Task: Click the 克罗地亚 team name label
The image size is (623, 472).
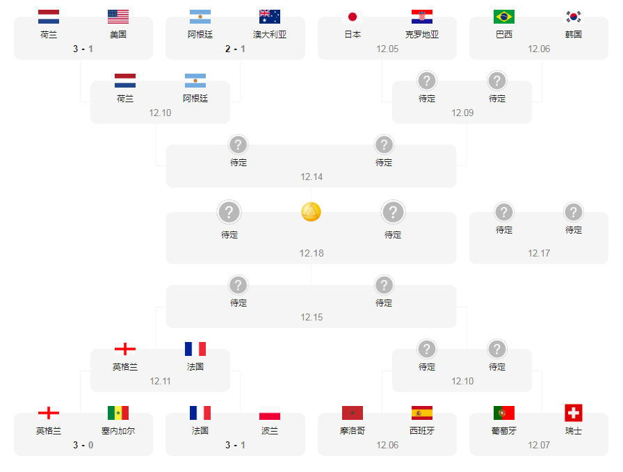Action: tap(421, 34)
